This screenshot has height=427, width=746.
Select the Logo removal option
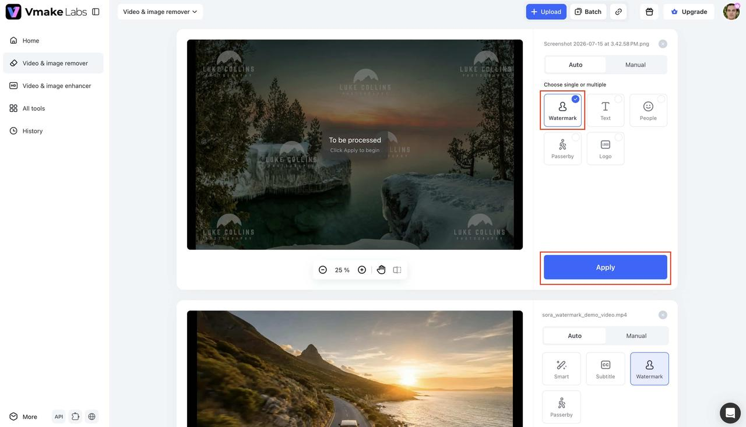pyautogui.click(x=606, y=149)
